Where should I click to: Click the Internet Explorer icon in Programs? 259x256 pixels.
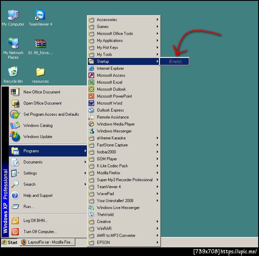tap(92, 68)
